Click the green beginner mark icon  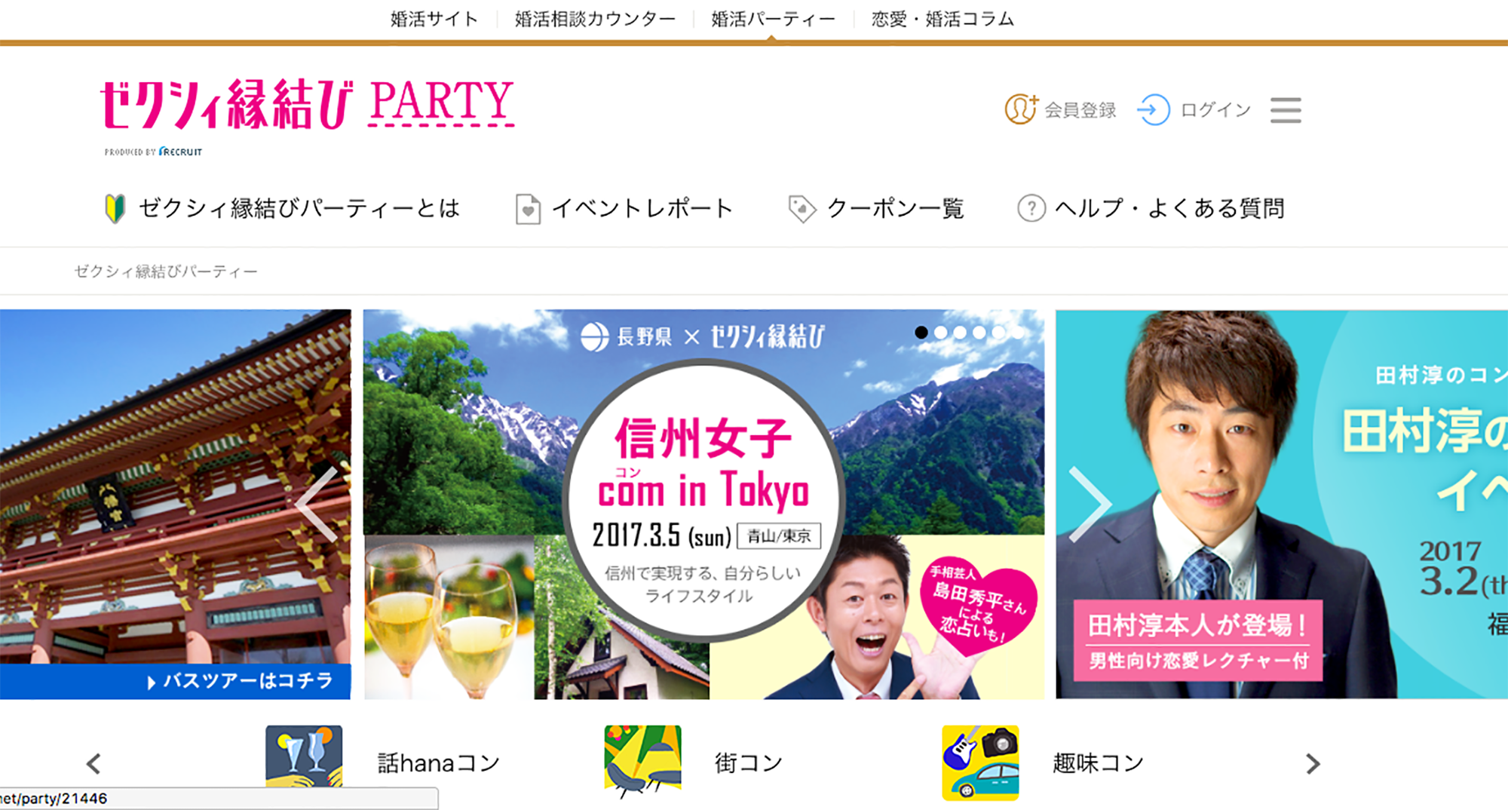[x=115, y=208]
